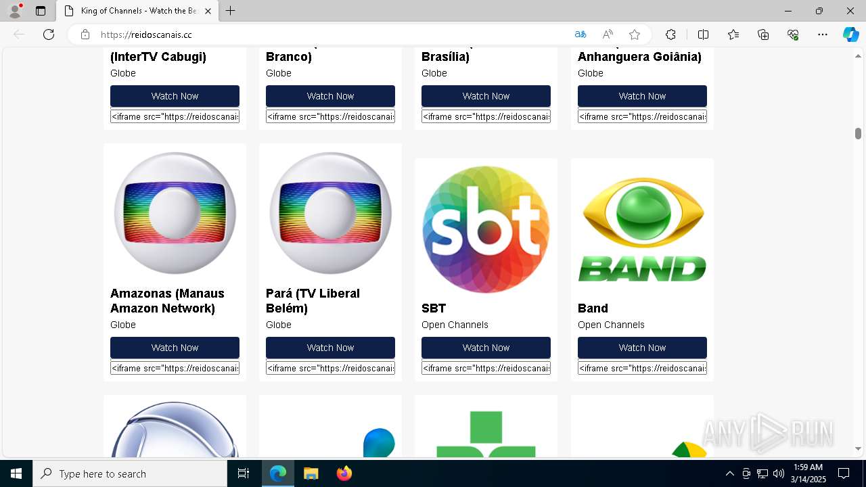Open the Windows Start menu
The height and width of the screenshot is (487, 866).
tap(16, 473)
